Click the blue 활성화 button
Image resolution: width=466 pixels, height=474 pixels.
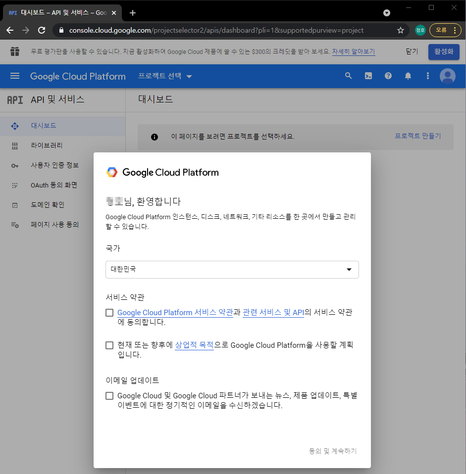(444, 51)
